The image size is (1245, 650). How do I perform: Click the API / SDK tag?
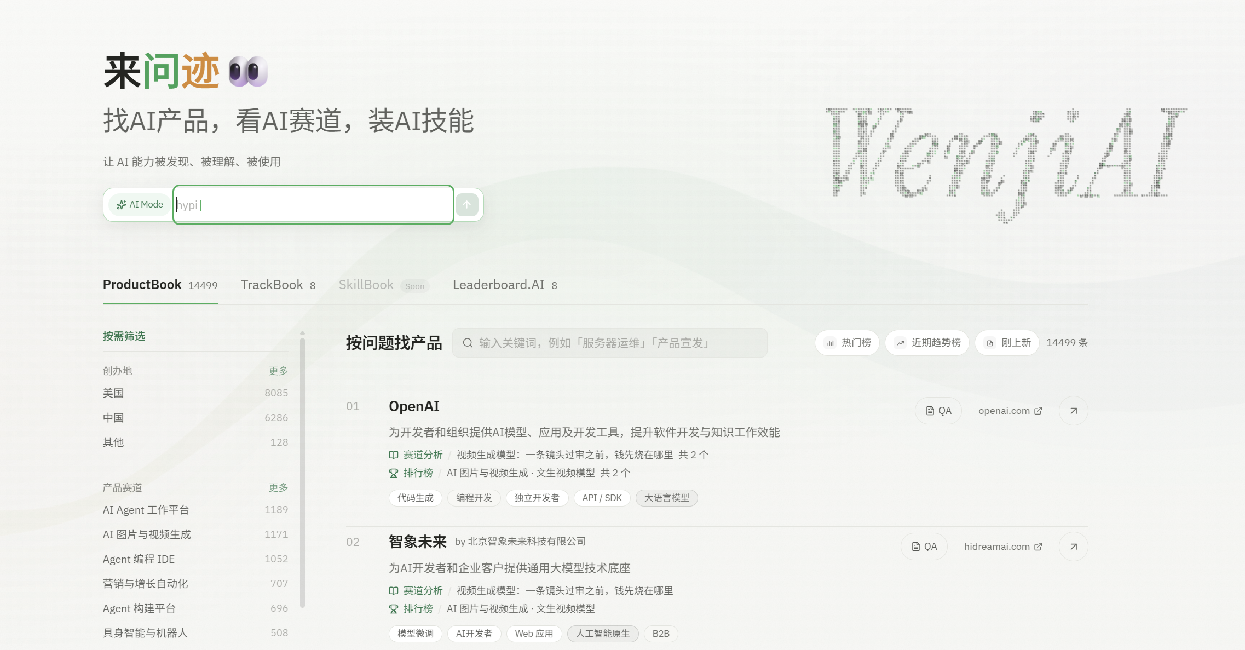tap(602, 498)
